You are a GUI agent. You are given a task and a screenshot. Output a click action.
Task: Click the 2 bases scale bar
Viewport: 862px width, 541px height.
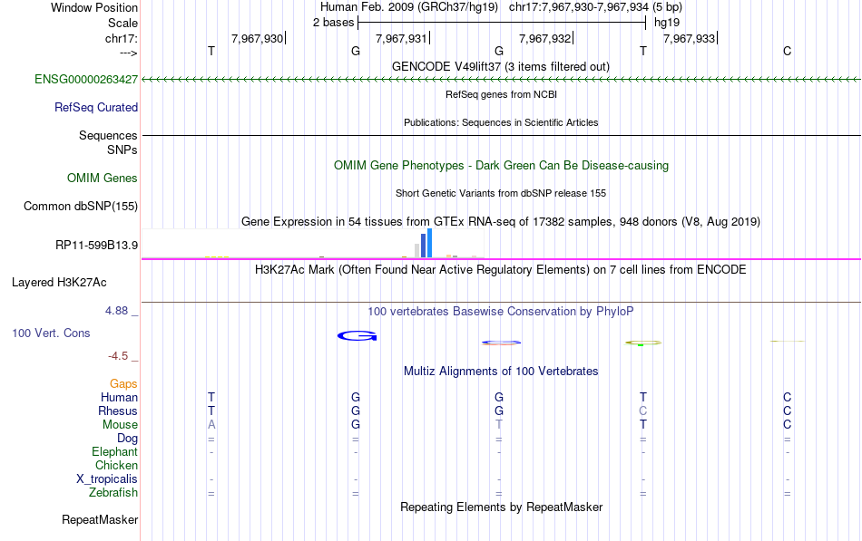(502, 23)
